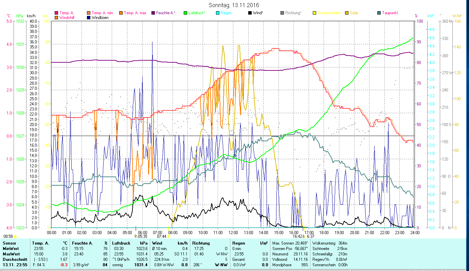The width and height of the screenshot is (469, 271).
Task: Click the Sensor column header
Action: click(x=9, y=243)
